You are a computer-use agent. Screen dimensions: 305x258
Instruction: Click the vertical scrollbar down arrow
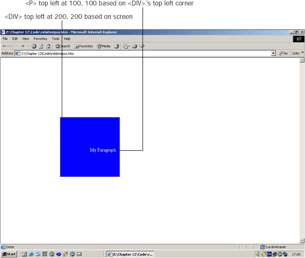[302, 241]
